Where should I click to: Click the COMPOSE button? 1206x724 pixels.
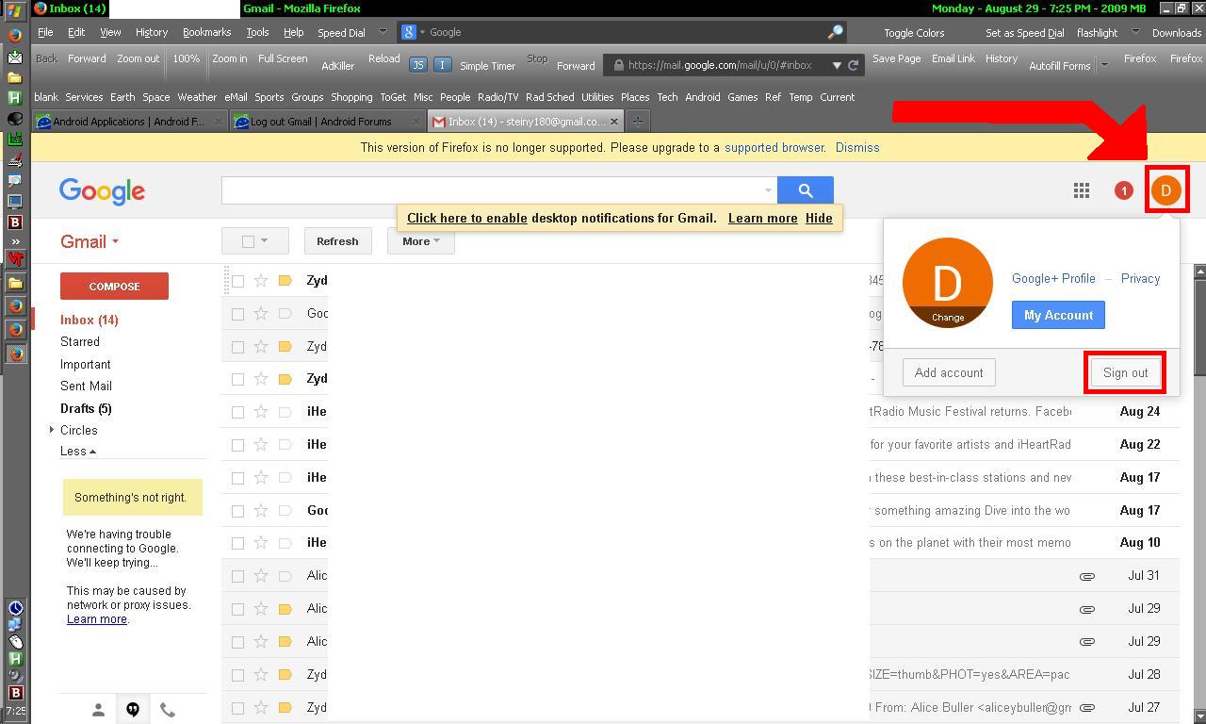pos(114,287)
